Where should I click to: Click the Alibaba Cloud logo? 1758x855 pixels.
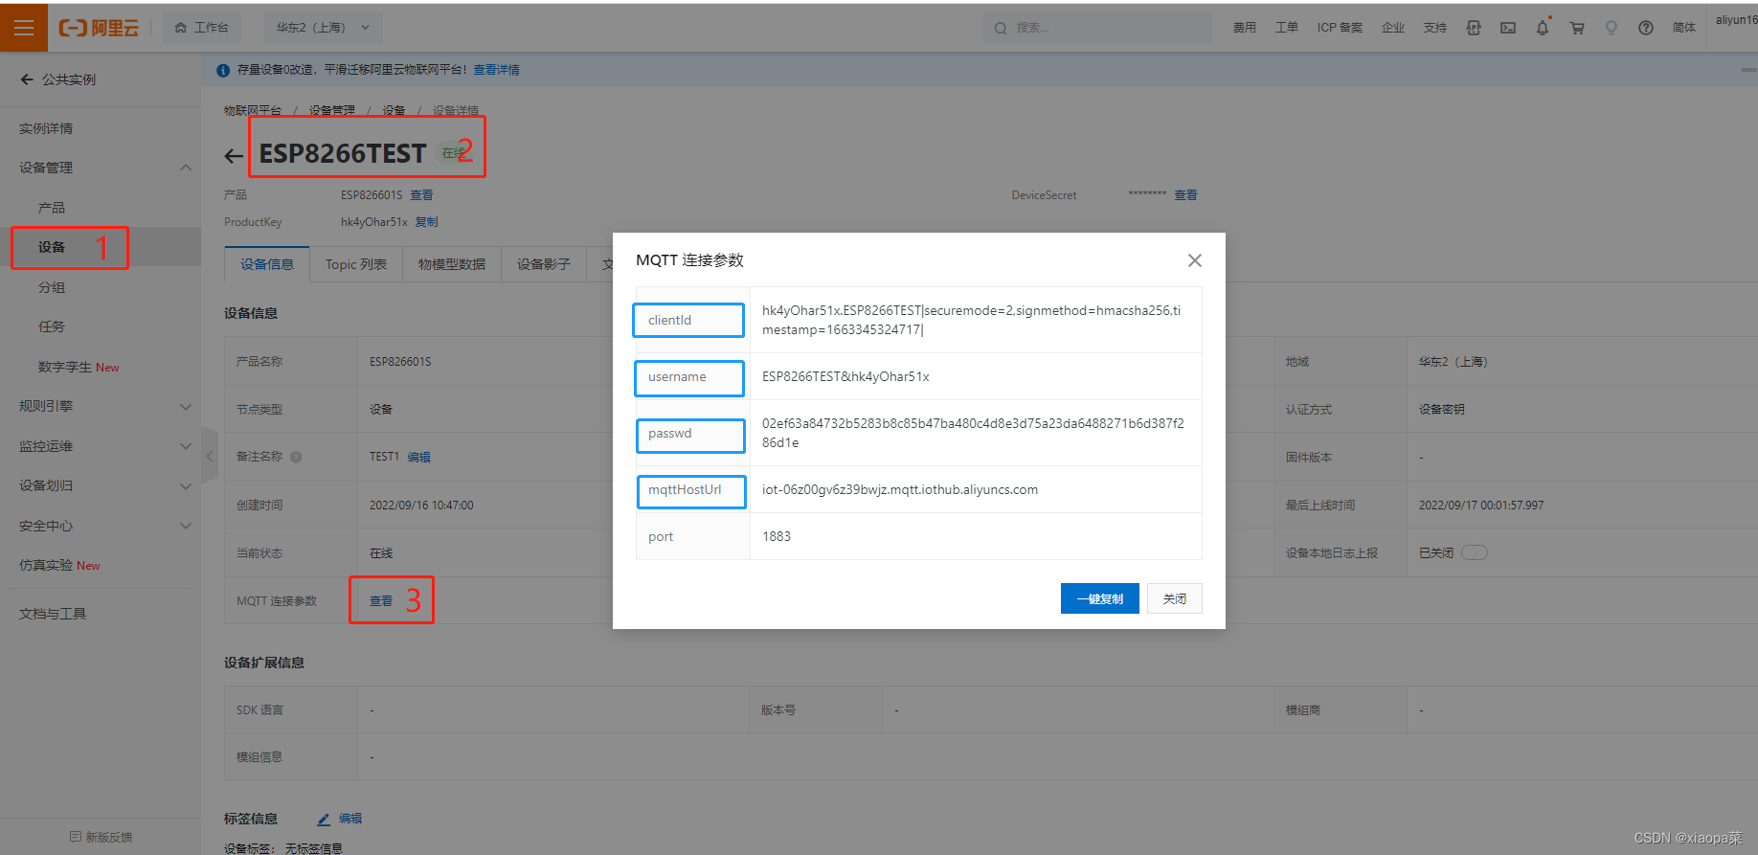pyautogui.click(x=99, y=28)
